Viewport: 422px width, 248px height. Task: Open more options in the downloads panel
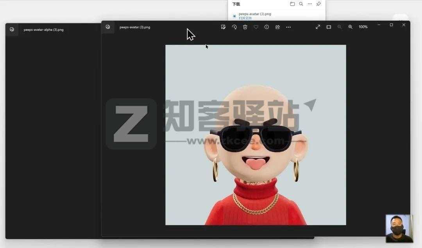point(310,4)
